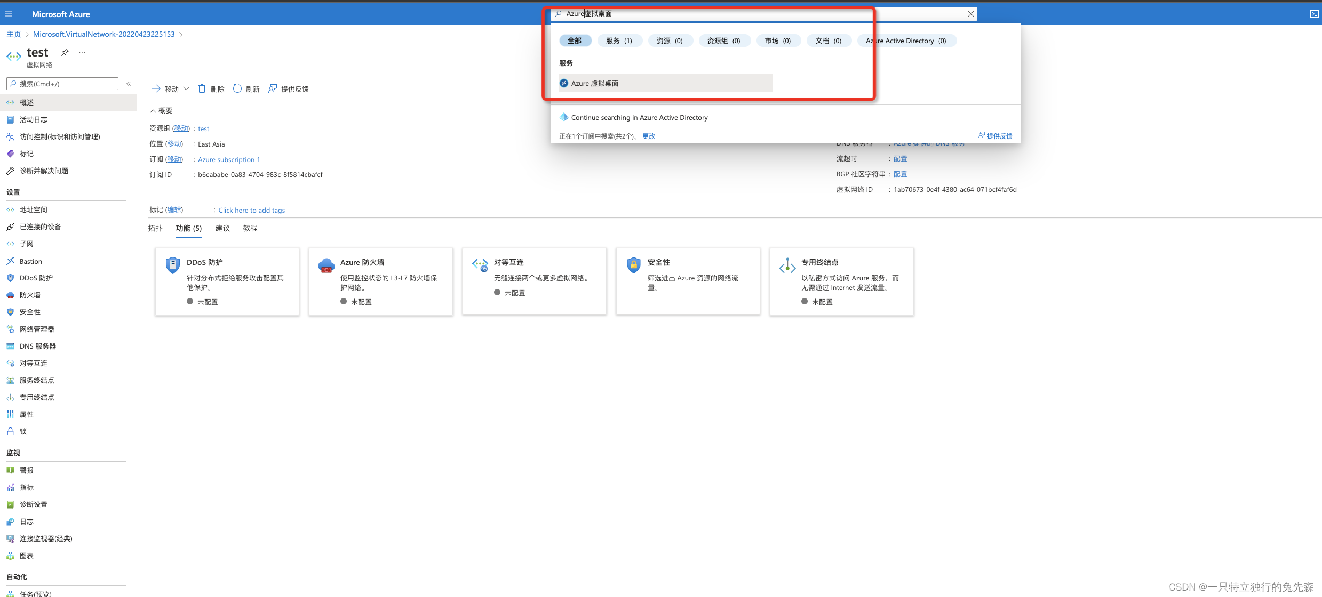The width and height of the screenshot is (1322, 597).
Task: Click the refresh icon in toolbar
Action: [237, 88]
